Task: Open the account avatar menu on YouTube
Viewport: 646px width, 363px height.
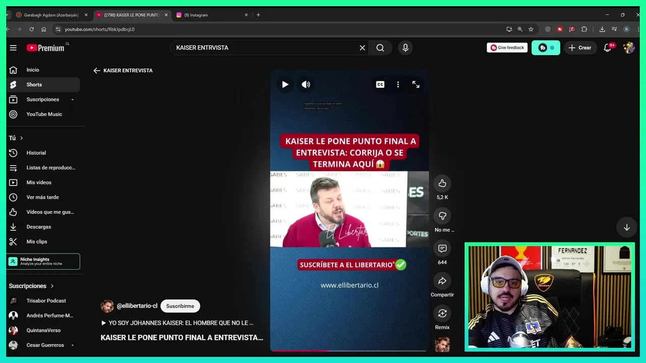Action: 629,47
